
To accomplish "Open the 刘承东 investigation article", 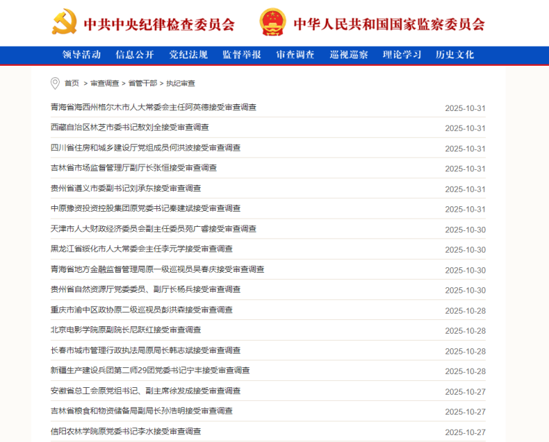I will pos(124,188).
